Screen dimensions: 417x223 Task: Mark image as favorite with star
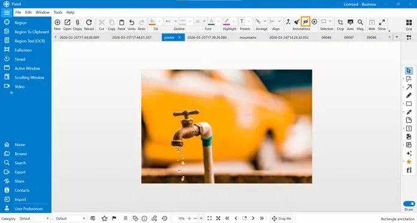tap(104, 218)
